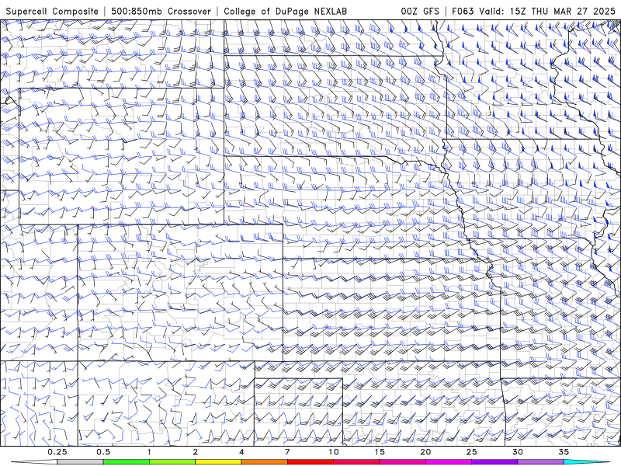The width and height of the screenshot is (621, 466).
Task: Click the legend value "30"
Action: pos(518,452)
